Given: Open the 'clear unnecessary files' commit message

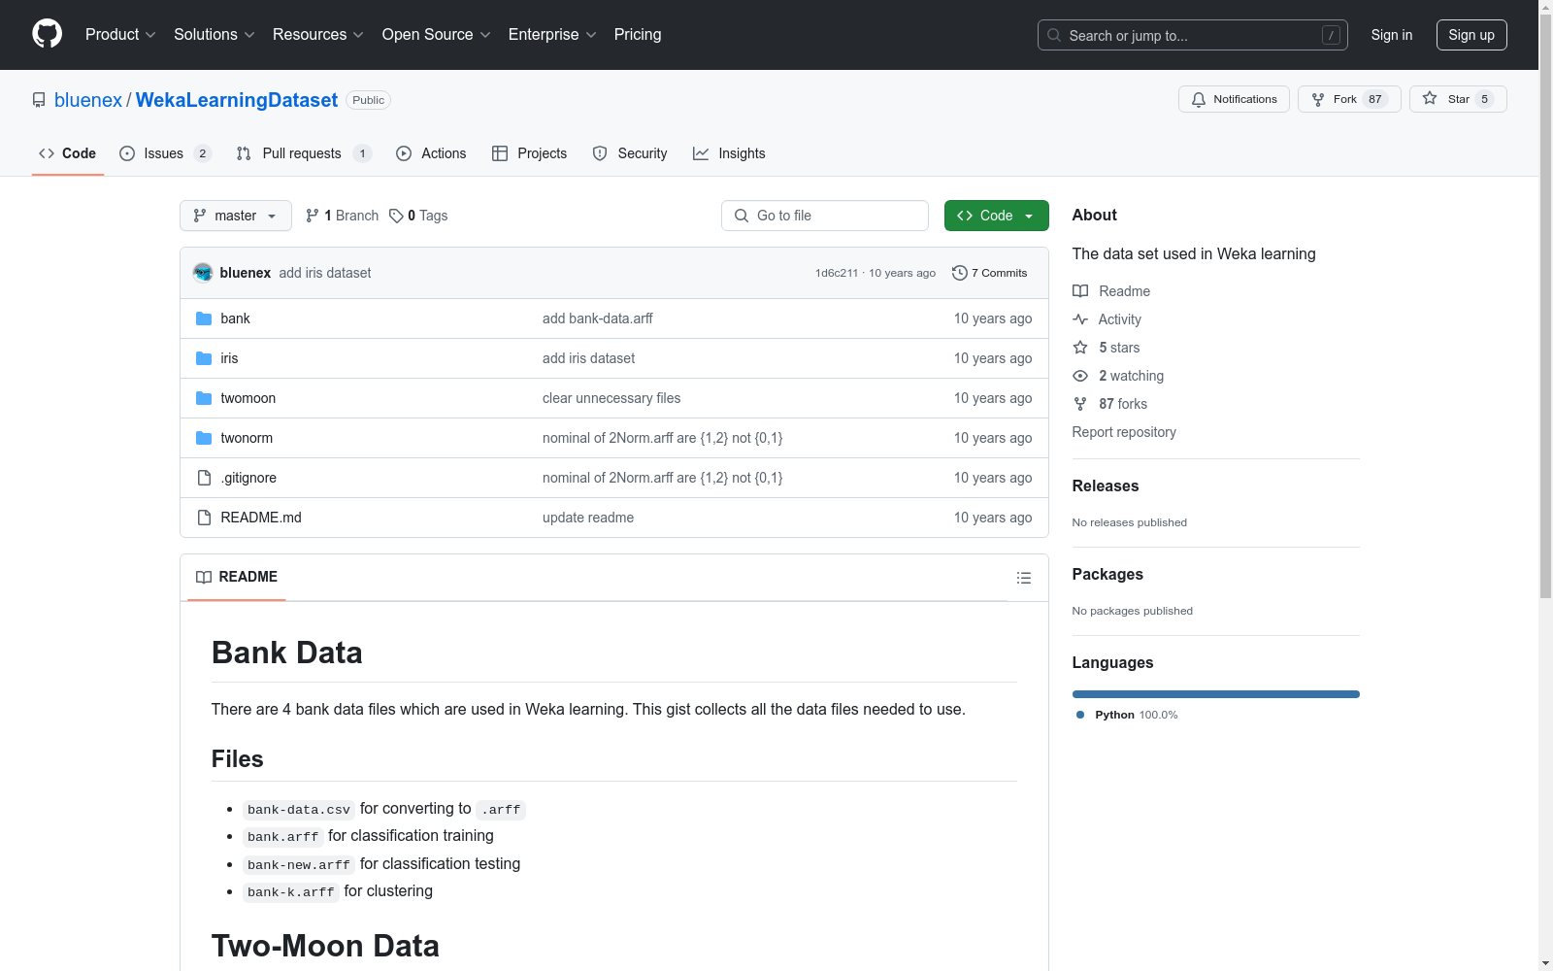Looking at the screenshot, I should [x=611, y=398].
